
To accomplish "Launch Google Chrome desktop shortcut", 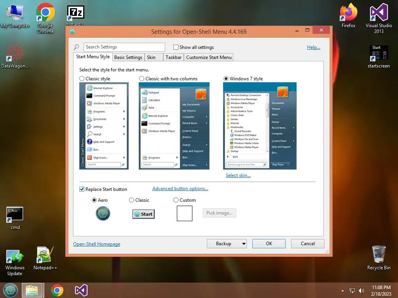I will pyautogui.click(x=45, y=18).
